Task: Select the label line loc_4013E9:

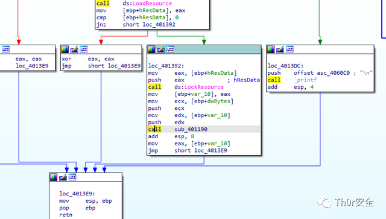Action: pos(77,194)
